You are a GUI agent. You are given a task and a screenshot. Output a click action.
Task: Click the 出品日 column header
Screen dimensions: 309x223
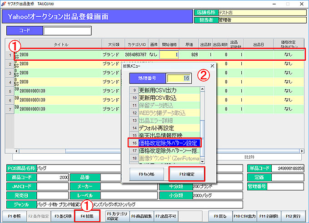click(259, 44)
